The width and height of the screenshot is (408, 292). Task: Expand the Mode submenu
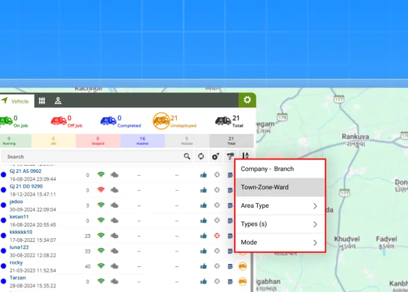tap(279, 242)
